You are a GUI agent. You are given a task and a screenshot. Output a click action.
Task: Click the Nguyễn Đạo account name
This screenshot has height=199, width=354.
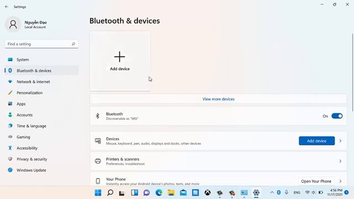coord(35,22)
